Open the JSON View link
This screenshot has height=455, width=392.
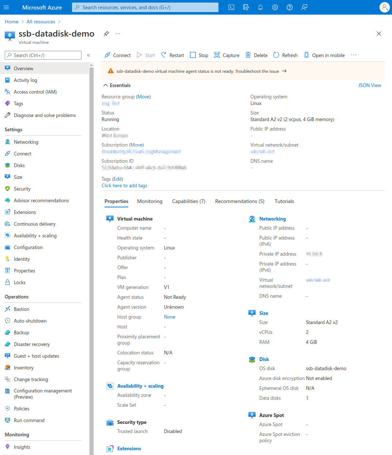[369, 85]
